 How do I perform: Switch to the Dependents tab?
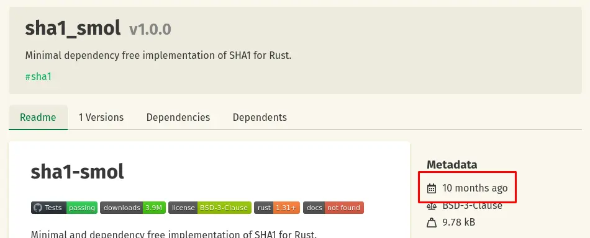[x=260, y=118]
